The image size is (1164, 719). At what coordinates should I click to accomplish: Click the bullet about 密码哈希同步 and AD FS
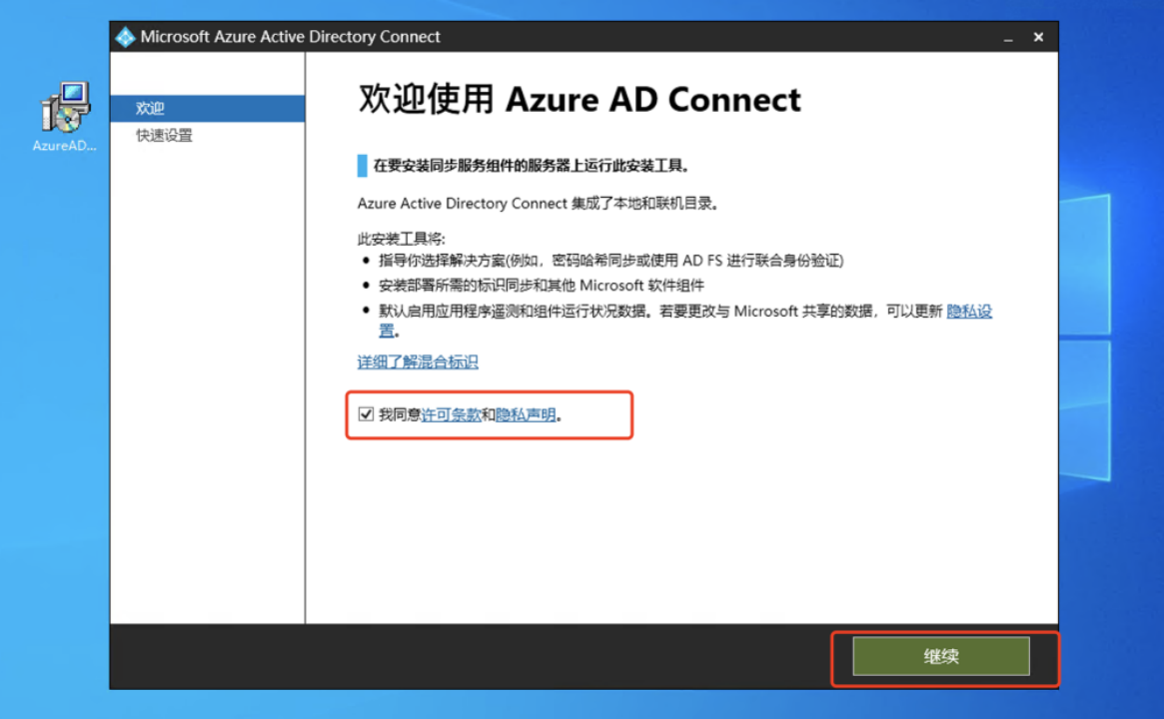610,261
